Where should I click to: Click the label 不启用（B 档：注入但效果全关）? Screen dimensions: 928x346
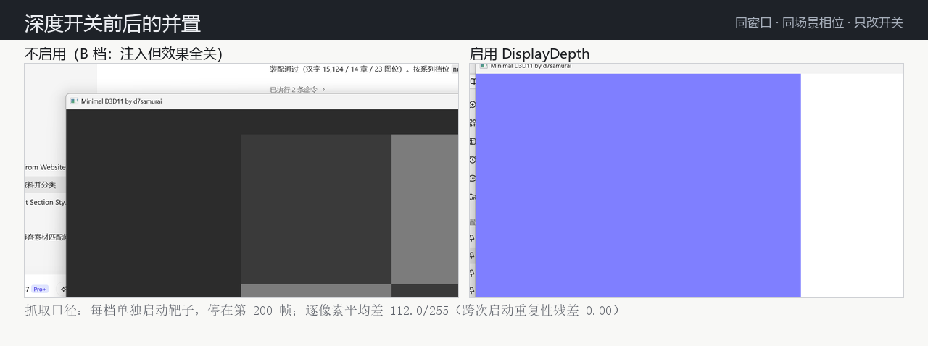pyautogui.click(x=124, y=54)
